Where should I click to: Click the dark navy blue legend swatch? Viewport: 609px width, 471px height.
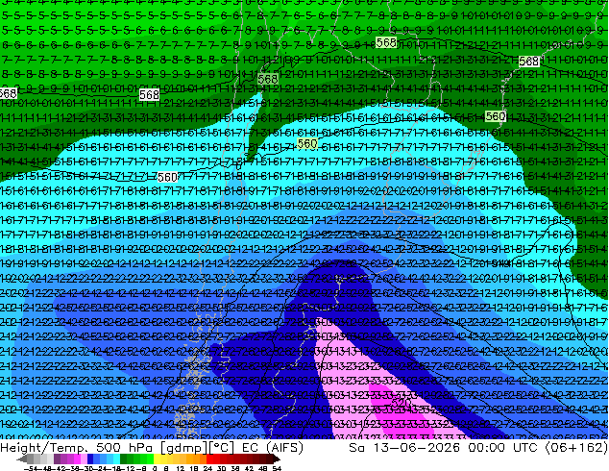click(x=90, y=459)
